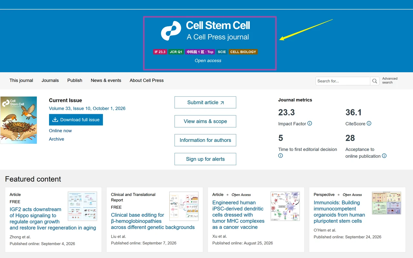Click the Immunoids article abstract thumbnail
This screenshot has width=413, height=258.
click(x=387, y=203)
